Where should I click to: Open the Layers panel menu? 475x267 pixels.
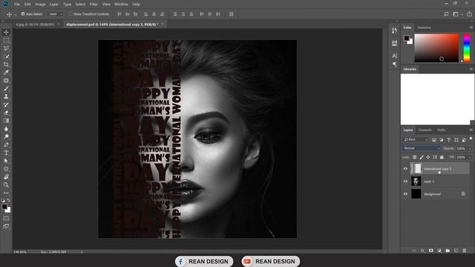[x=471, y=130]
